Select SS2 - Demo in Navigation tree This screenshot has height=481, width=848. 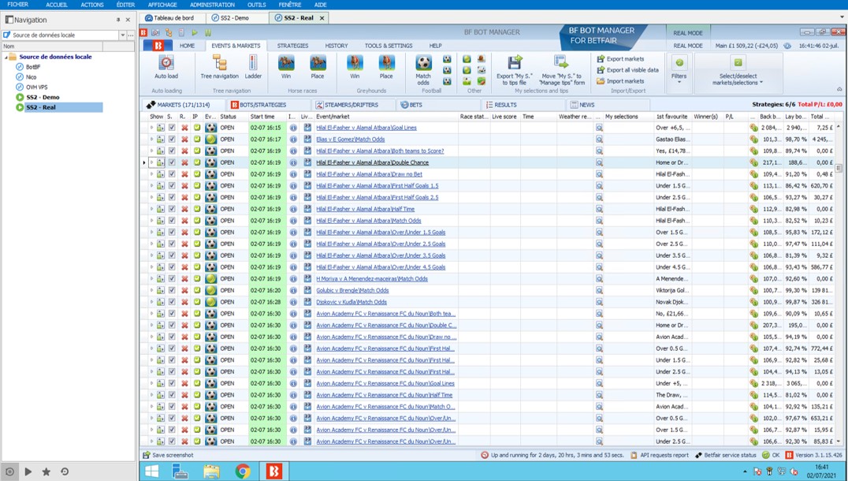(x=43, y=98)
